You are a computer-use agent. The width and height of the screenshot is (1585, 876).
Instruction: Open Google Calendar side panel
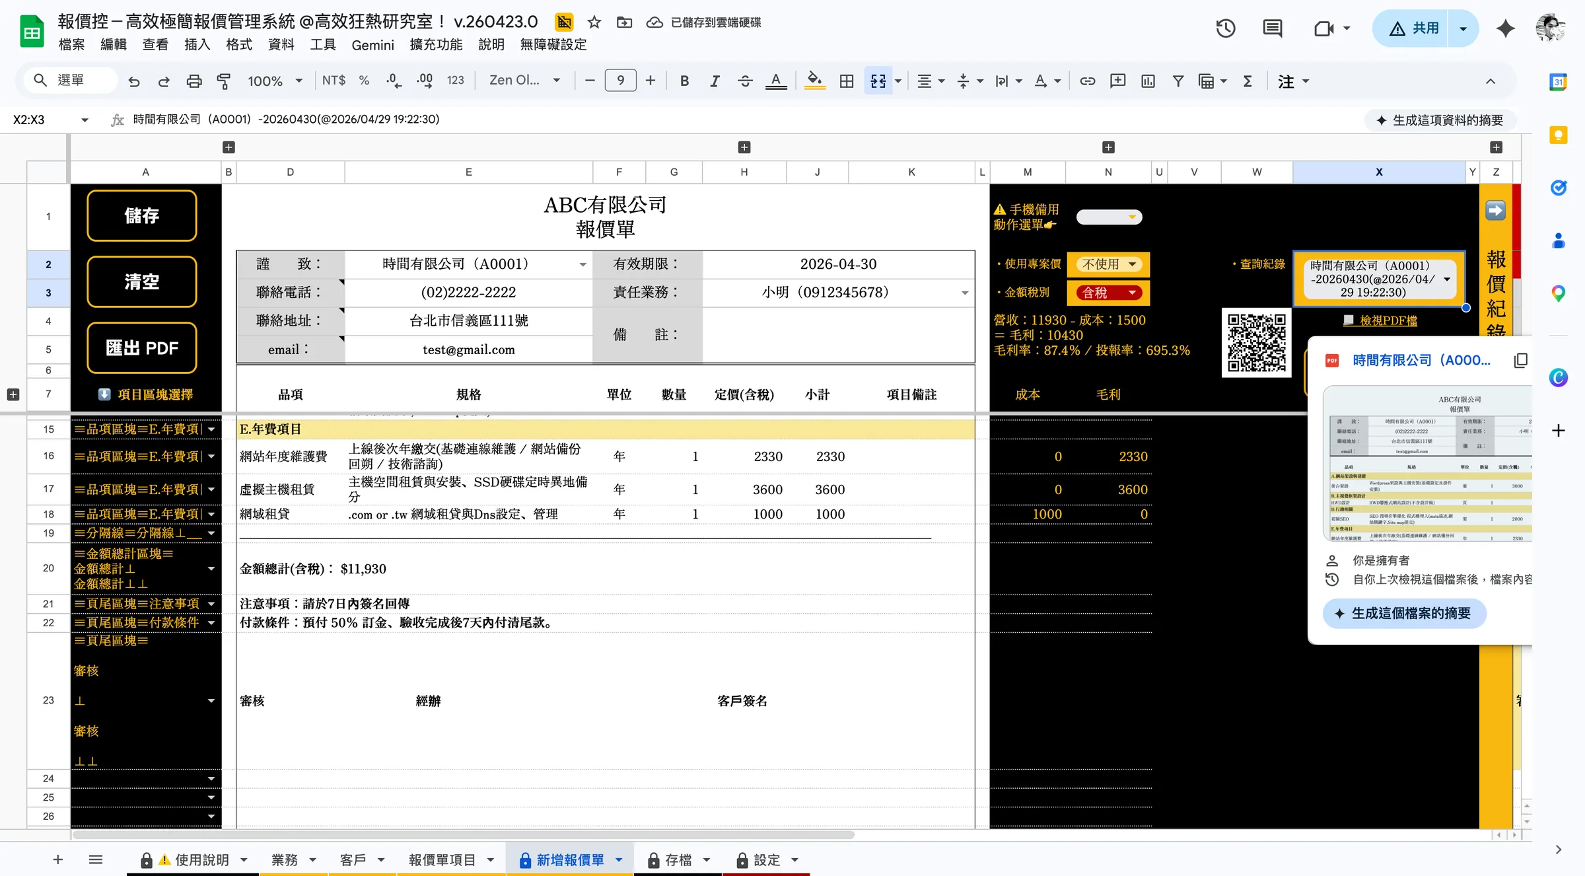coord(1559,82)
